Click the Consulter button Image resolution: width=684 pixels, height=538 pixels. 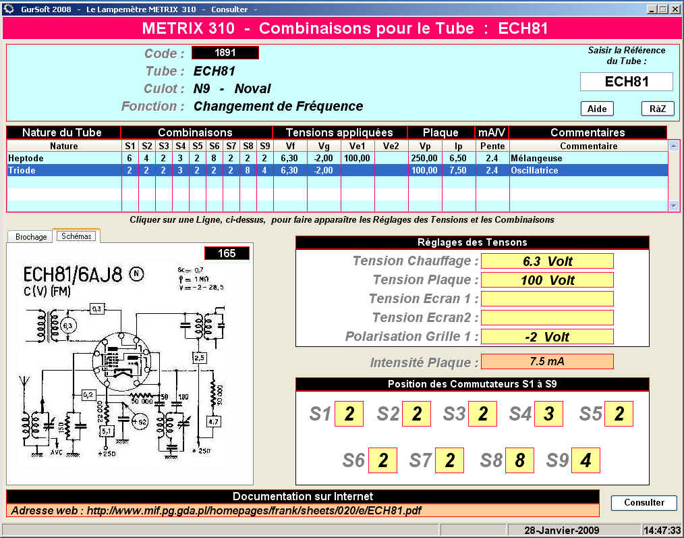click(x=644, y=503)
